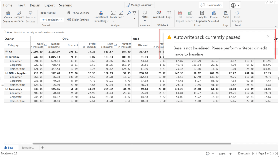Open the search magnifier in Analyze group
The image size is (279, 157).
coord(128,13)
